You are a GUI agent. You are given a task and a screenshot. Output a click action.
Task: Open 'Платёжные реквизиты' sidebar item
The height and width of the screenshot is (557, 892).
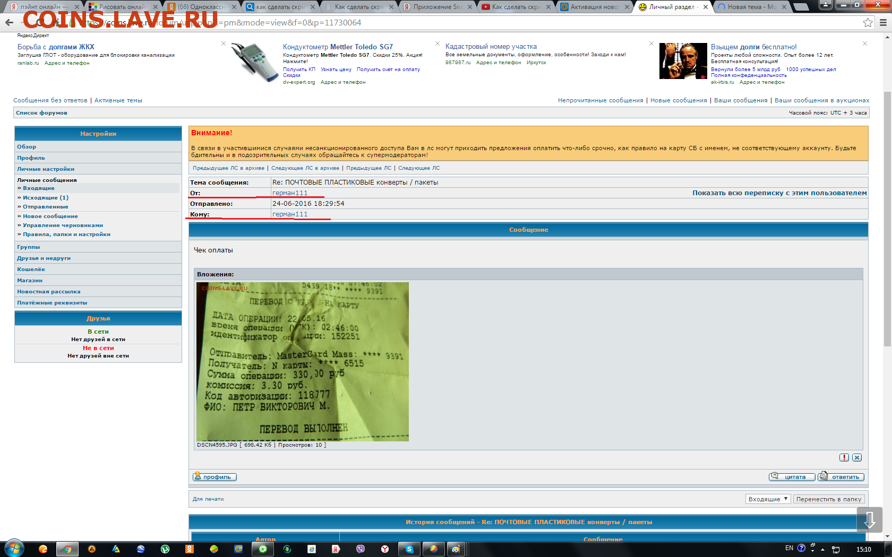52,303
